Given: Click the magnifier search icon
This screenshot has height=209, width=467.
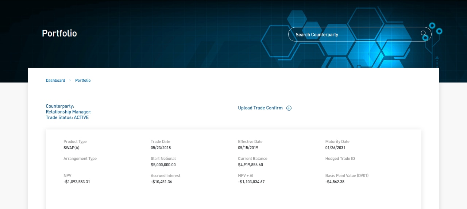Looking at the screenshot, I should [424, 34].
